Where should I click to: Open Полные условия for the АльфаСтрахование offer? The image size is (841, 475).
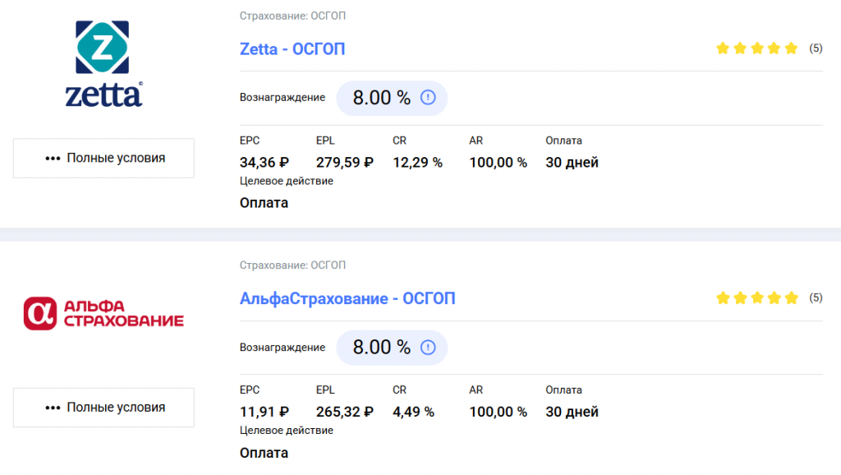coord(103,408)
